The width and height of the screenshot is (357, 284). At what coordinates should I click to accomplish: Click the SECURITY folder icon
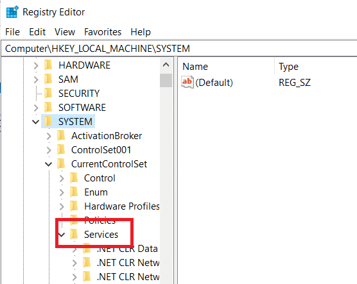click(49, 94)
